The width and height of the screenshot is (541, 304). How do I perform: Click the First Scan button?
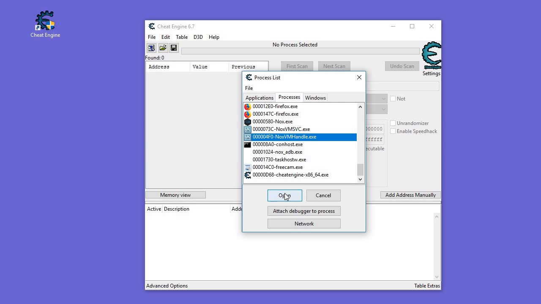(297, 66)
